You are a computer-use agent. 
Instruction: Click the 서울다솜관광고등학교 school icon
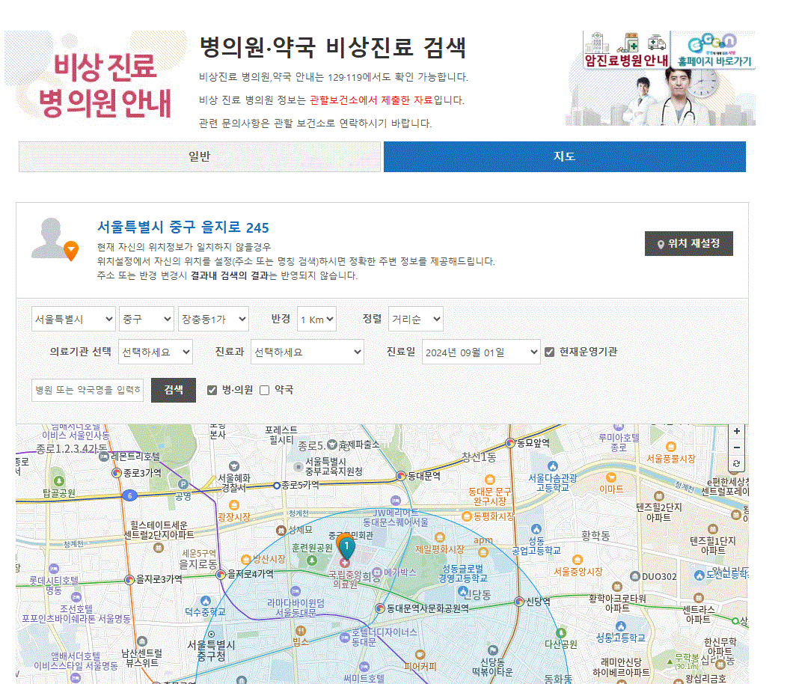553,466
